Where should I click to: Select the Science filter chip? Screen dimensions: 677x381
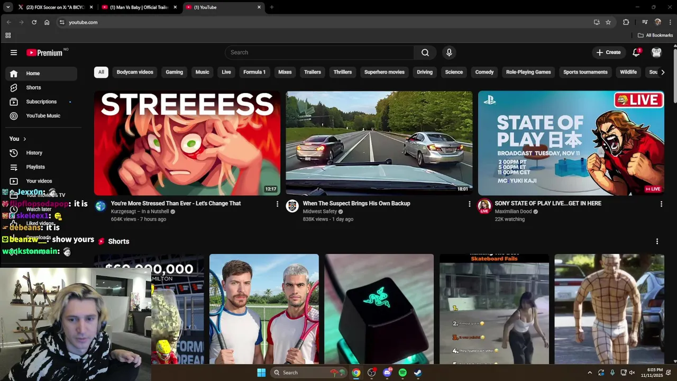pos(454,72)
